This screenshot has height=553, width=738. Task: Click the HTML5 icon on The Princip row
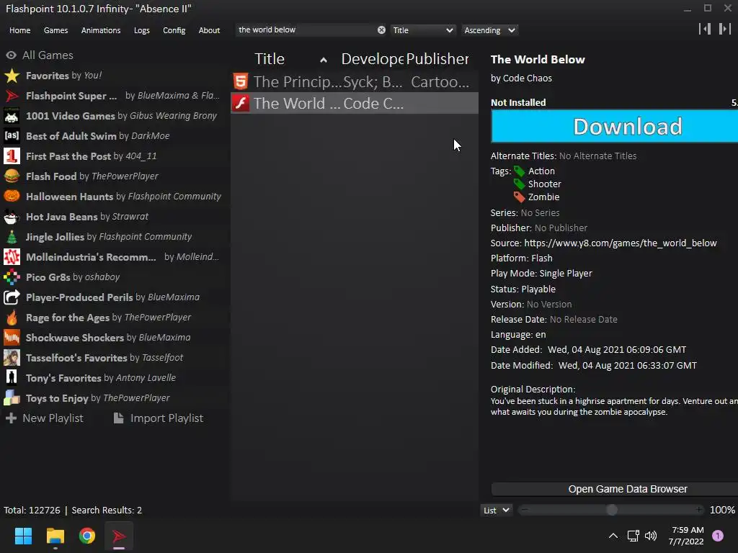click(x=241, y=82)
